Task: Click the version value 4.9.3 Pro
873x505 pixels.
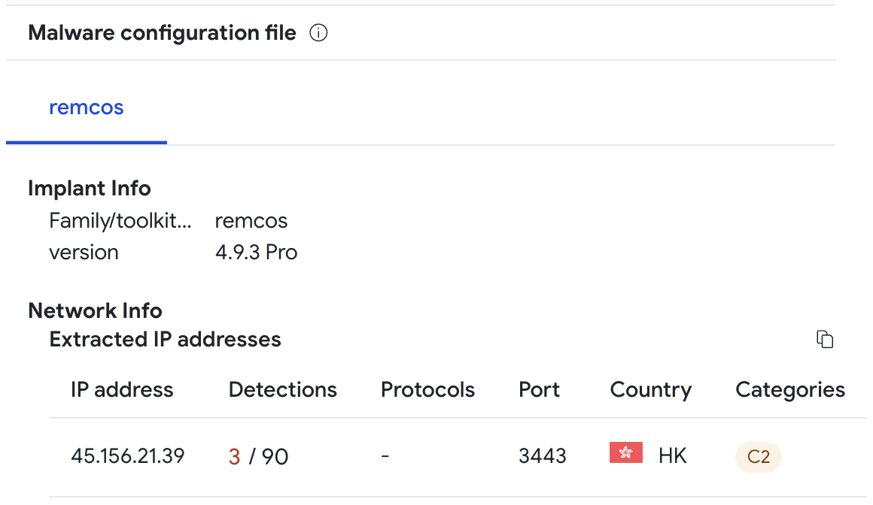Action: tap(256, 252)
